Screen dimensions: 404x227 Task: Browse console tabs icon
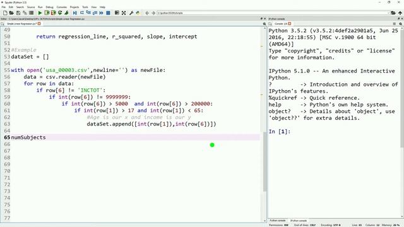270,24
